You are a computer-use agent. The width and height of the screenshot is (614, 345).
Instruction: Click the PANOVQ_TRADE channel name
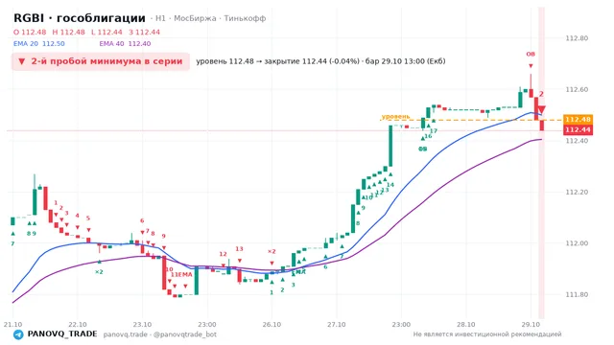62,334
